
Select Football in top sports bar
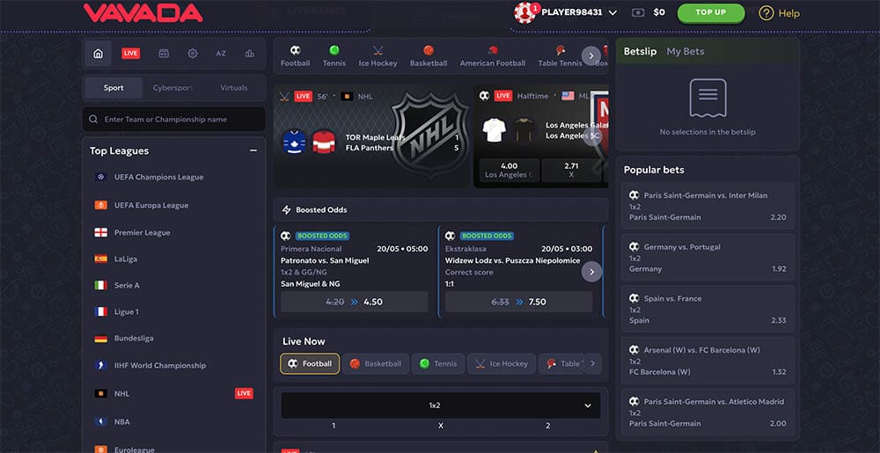tap(295, 56)
